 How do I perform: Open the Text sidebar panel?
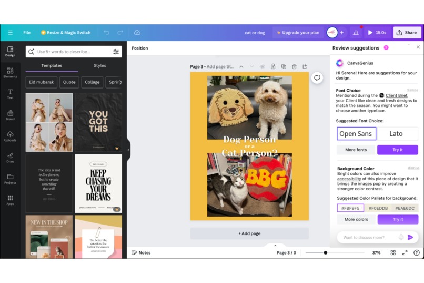11,94
